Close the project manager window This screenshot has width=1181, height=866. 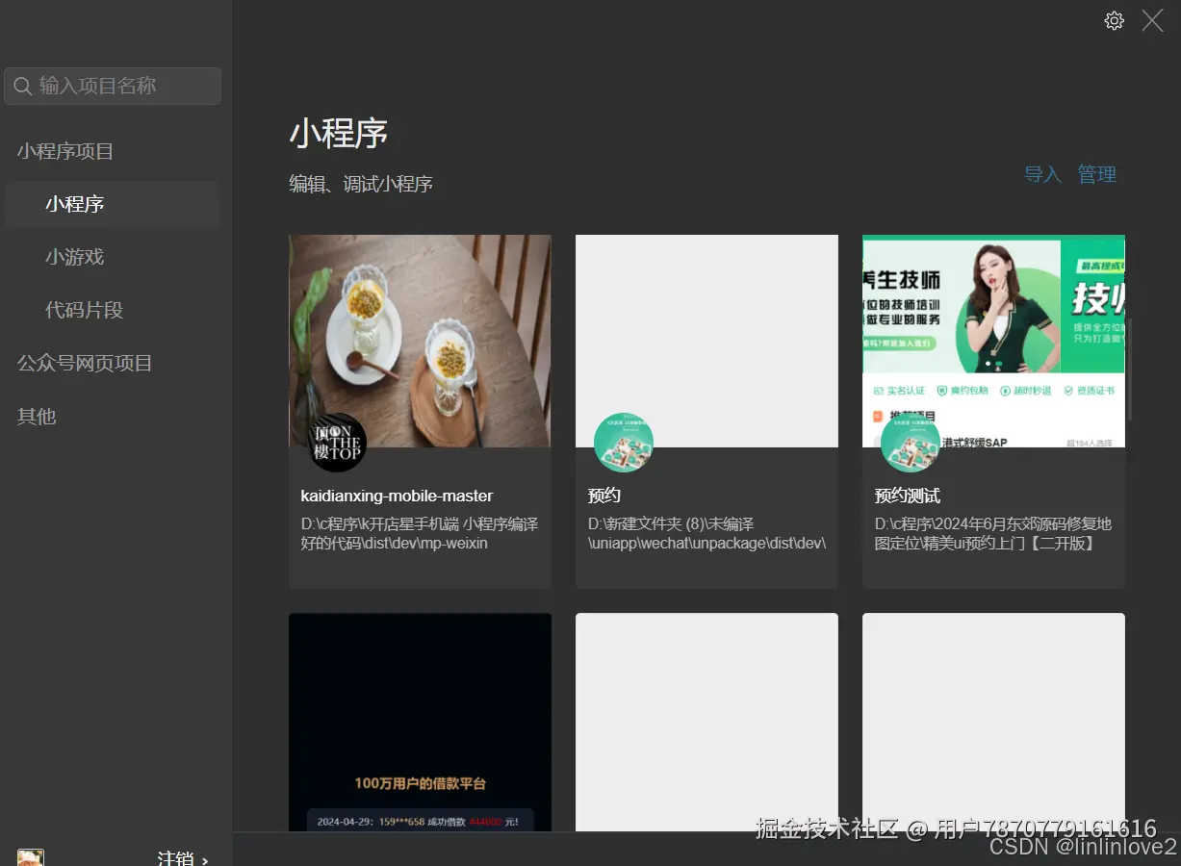pyautogui.click(x=1152, y=20)
